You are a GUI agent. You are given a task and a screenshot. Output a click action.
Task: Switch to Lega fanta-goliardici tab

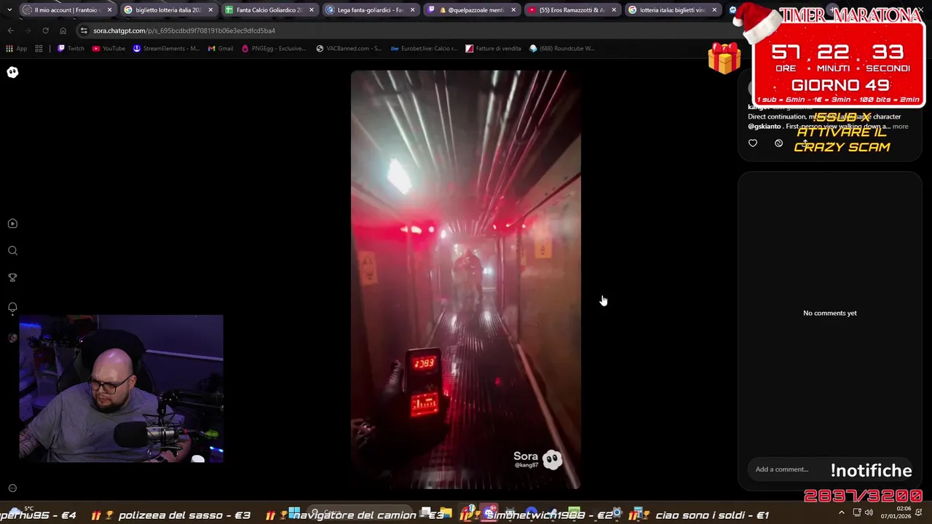click(x=370, y=10)
